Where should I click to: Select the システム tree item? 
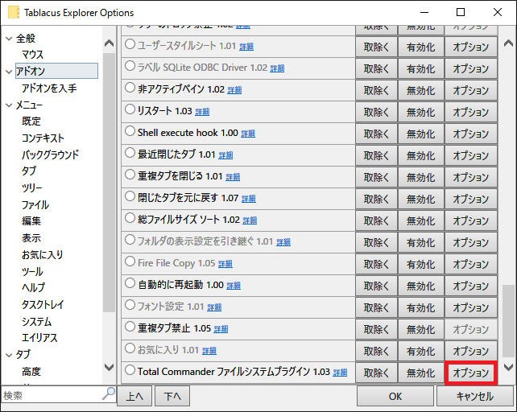(36, 321)
